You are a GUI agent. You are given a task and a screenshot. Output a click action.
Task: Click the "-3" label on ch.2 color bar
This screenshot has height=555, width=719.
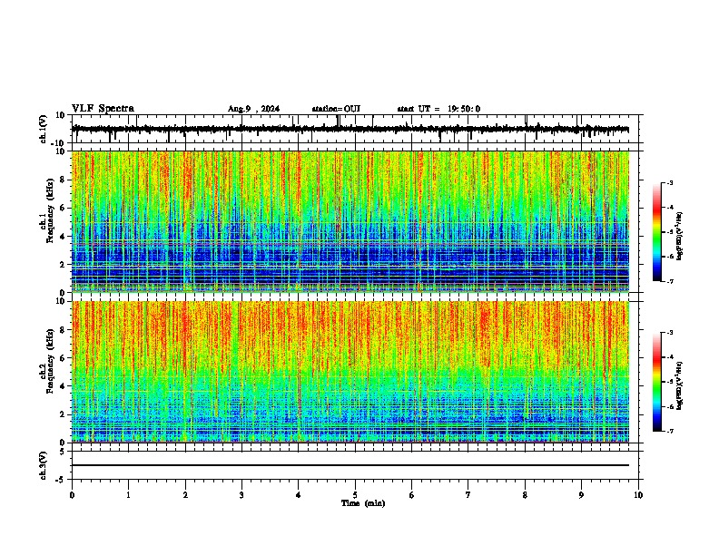click(670, 333)
